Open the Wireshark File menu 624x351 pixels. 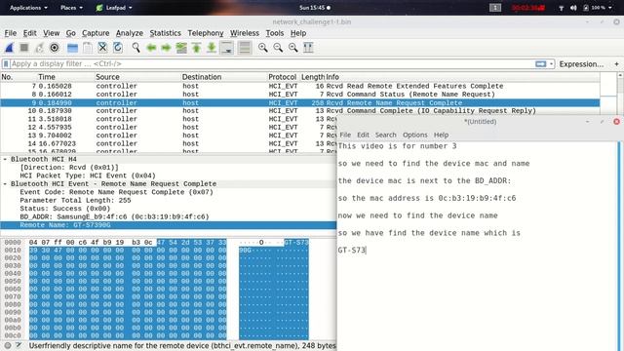coord(11,33)
